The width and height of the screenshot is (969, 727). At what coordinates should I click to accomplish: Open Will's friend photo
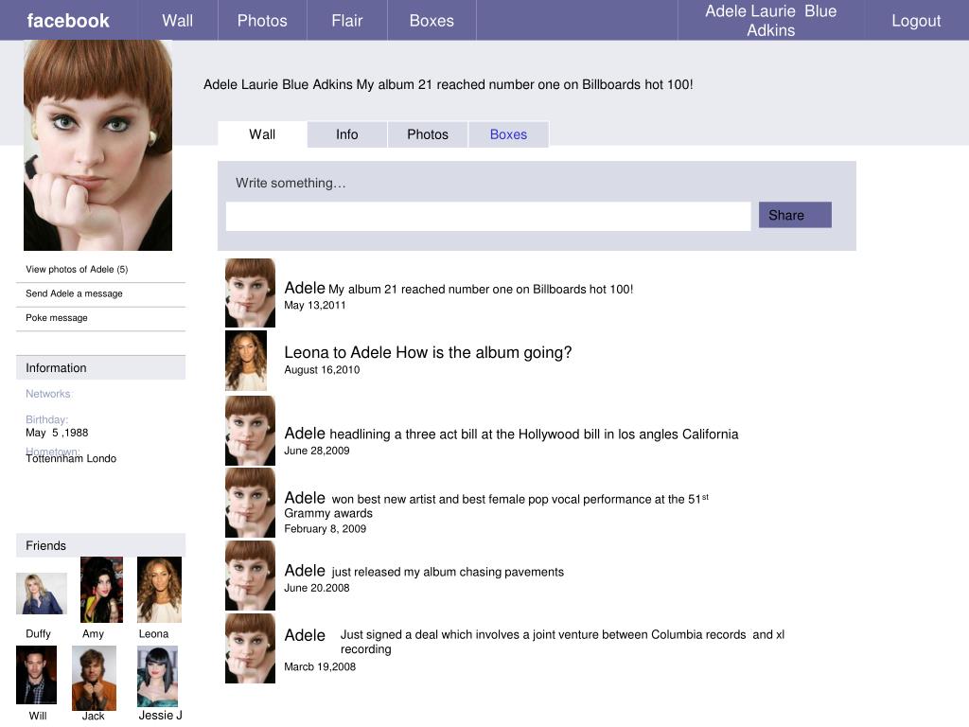point(37,675)
